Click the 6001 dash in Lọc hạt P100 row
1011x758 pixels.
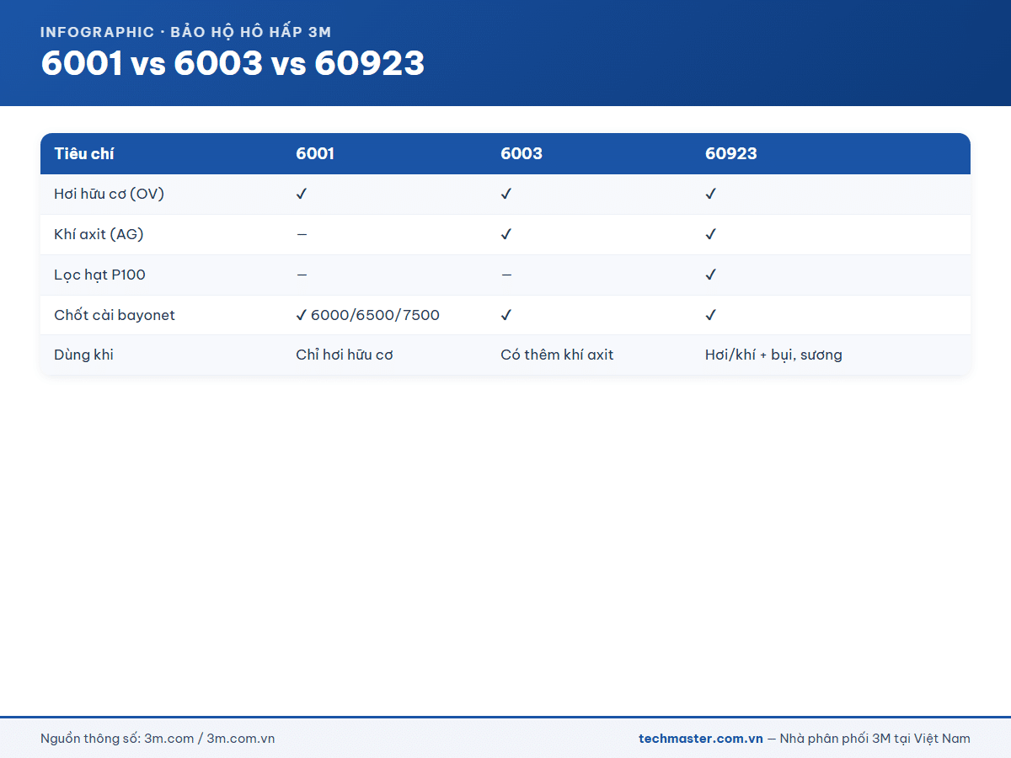tap(302, 275)
